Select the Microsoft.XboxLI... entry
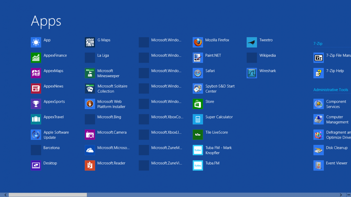351x197 pixels. [160, 135]
